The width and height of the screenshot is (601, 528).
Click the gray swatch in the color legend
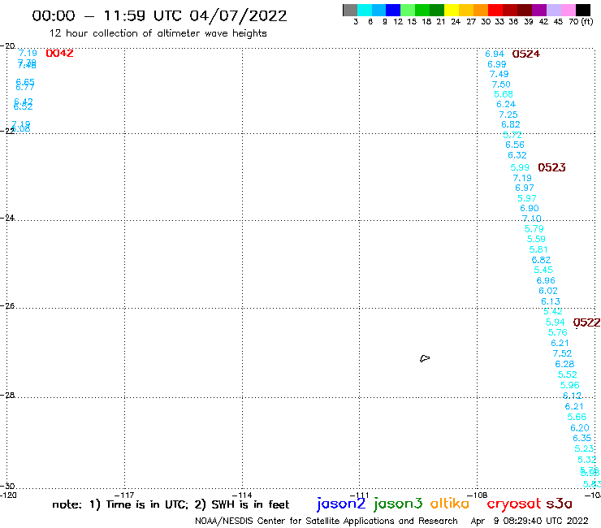pyautogui.click(x=350, y=10)
